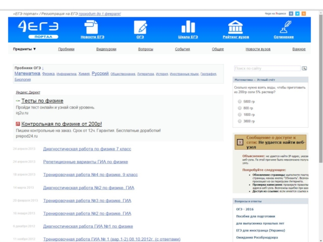Open Шкала ЕГЭ bar chart icon
Viewport: 323px width, 242px height.
[188, 27]
